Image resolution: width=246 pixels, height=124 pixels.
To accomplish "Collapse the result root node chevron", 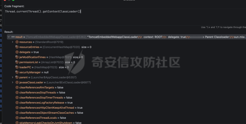I will coord(8,37).
